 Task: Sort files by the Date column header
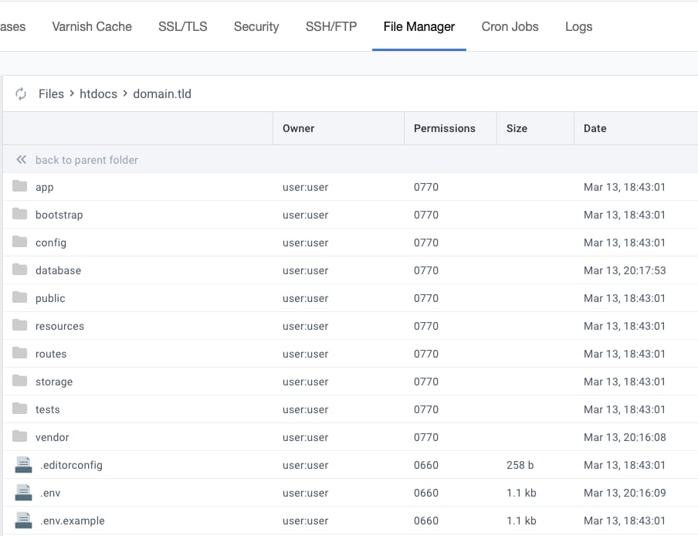[595, 128]
